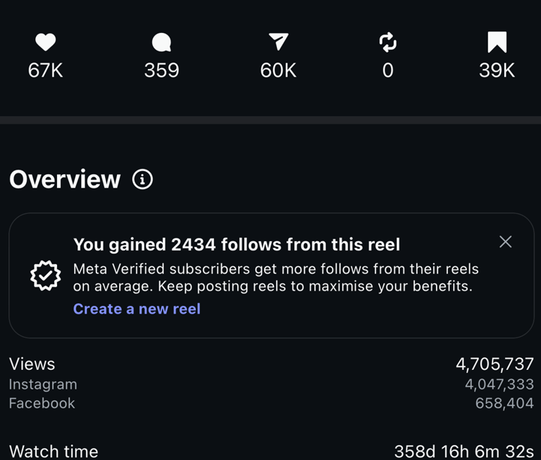Screen dimensions: 541x460
Task: Tap the comments bubble icon
Action: [x=161, y=44]
